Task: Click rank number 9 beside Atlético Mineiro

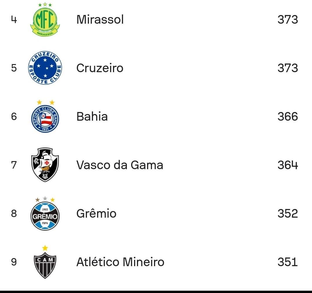Action: pyautogui.click(x=14, y=262)
